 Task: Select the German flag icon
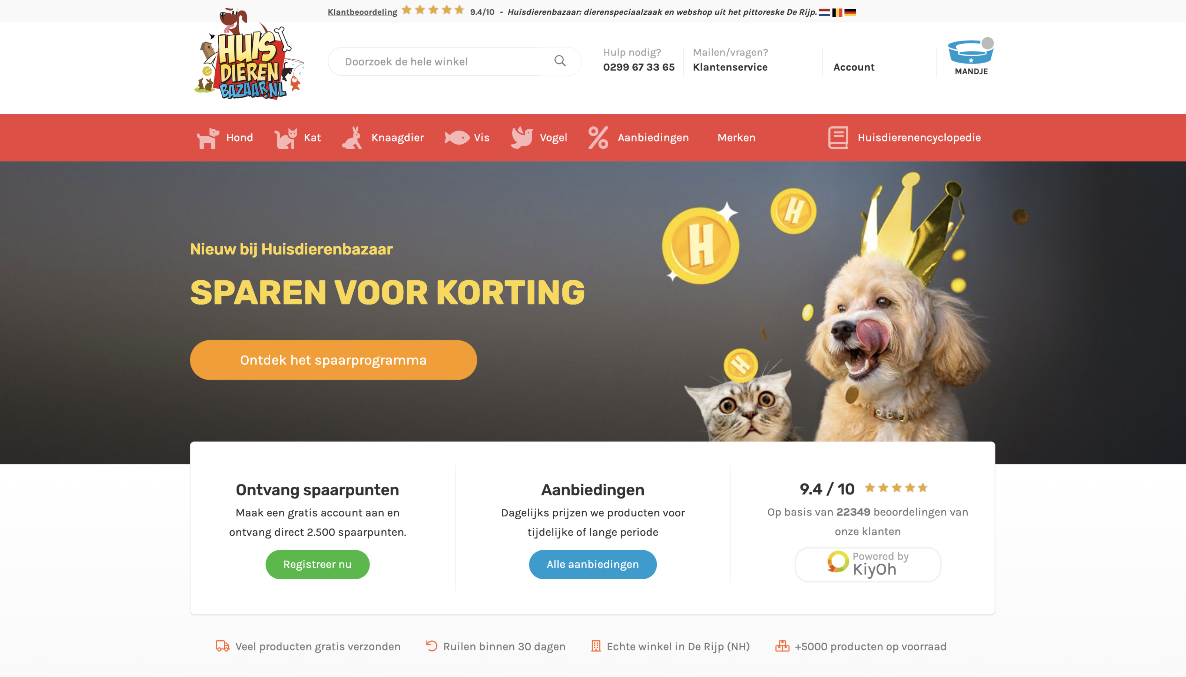point(850,13)
